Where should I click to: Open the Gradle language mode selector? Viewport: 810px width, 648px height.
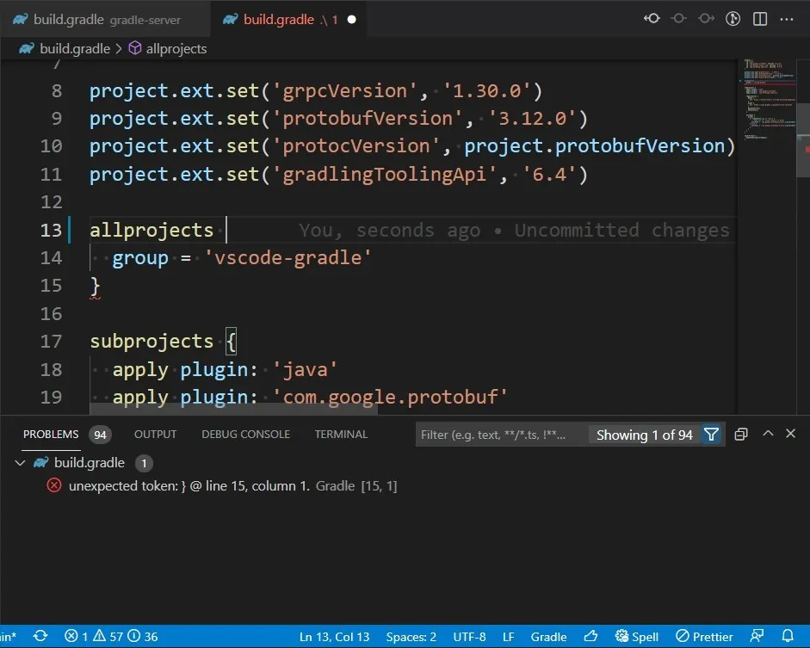click(x=548, y=637)
